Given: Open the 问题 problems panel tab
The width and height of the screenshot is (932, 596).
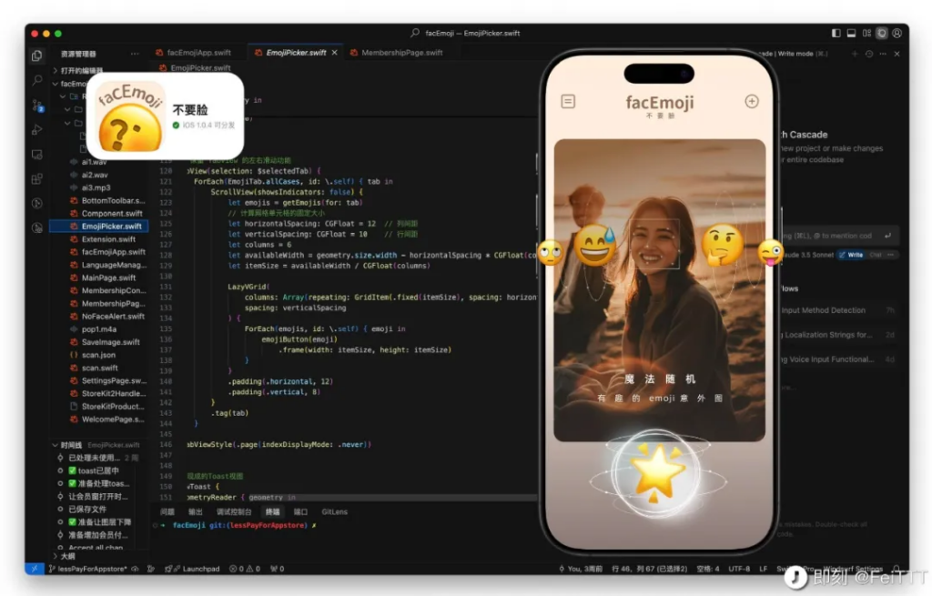Looking at the screenshot, I should (x=167, y=511).
